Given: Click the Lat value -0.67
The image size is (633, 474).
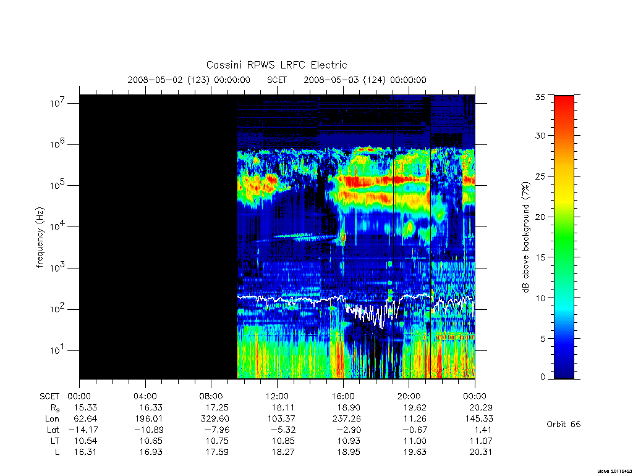Looking at the screenshot, I should [x=415, y=430].
